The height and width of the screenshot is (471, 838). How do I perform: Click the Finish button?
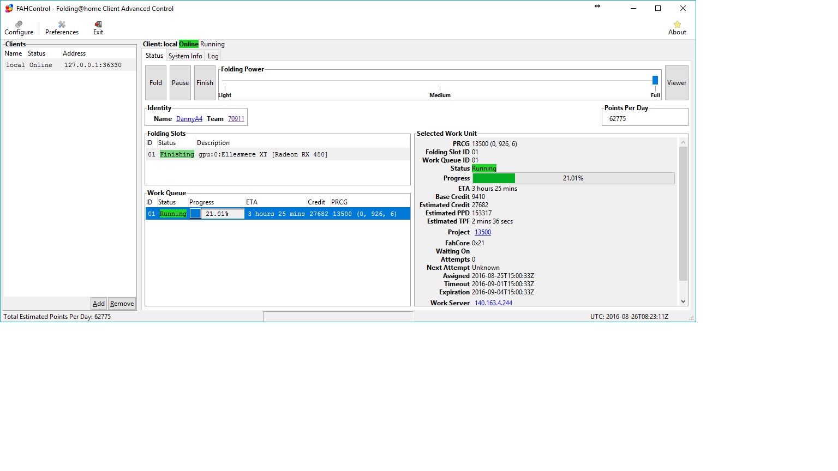pos(205,83)
